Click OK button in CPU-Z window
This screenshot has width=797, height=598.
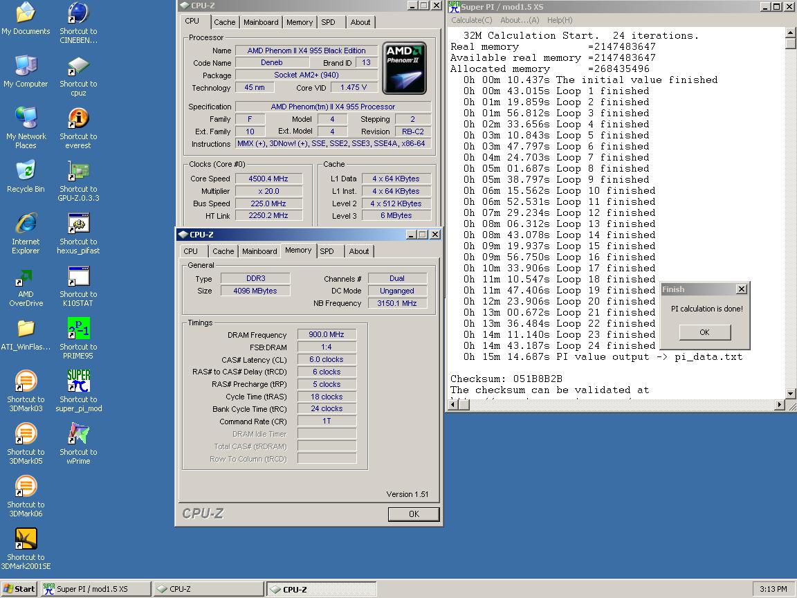click(x=414, y=514)
